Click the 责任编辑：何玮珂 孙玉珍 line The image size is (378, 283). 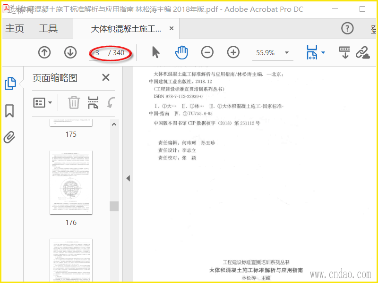click(x=186, y=143)
